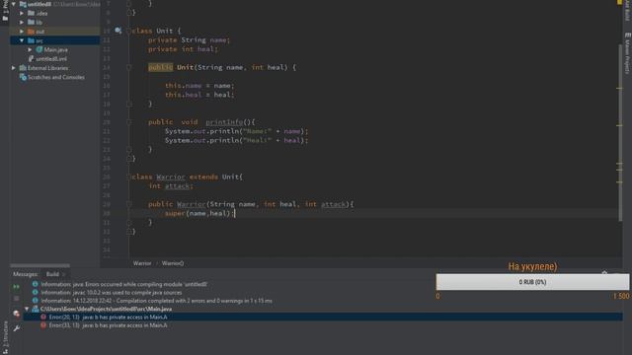Click the printInfo method name in editor
The width and height of the screenshot is (632, 355).
224,122
